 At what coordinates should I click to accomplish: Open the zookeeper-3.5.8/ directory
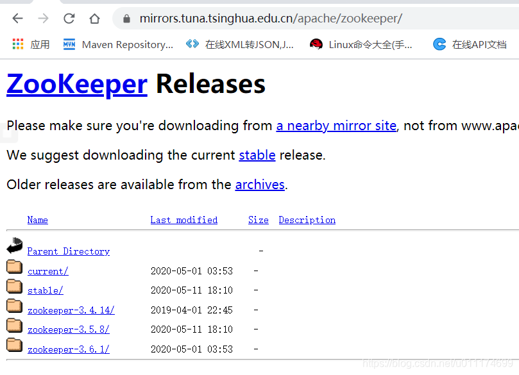[x=69, y=329]
